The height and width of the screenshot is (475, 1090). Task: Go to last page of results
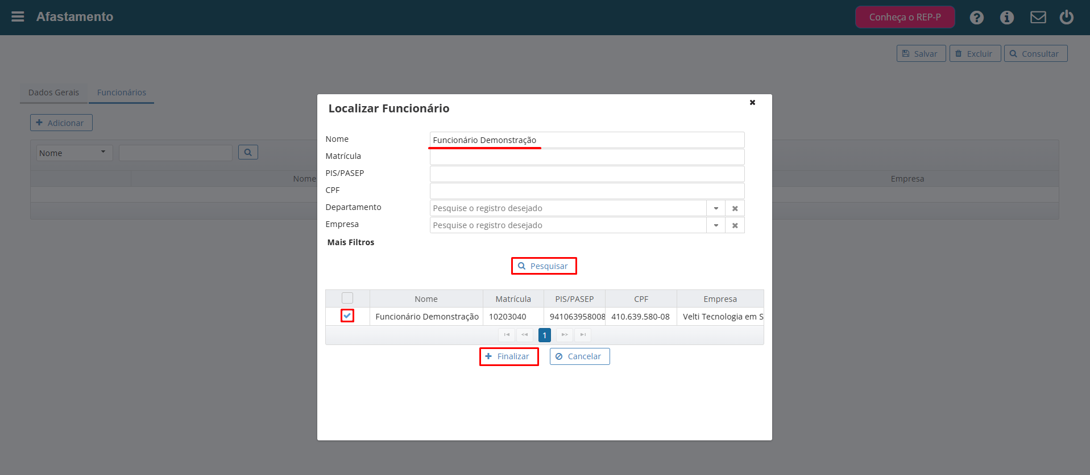pyautogui.click(x=583, y=335)
